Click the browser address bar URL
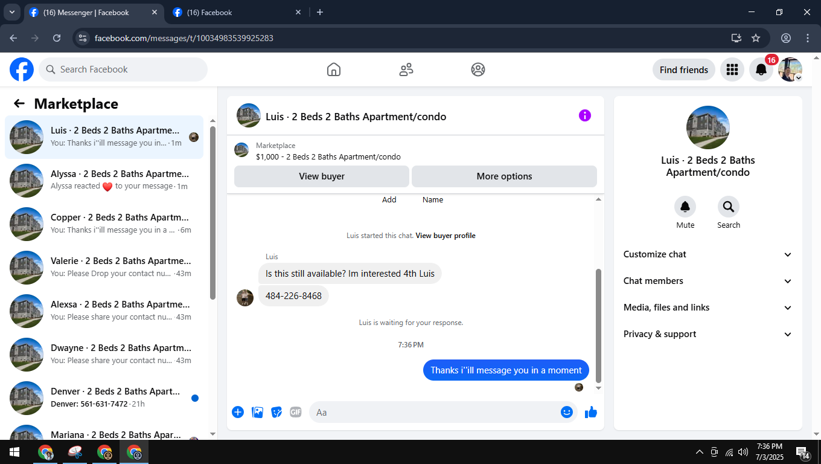 point(184,38)
